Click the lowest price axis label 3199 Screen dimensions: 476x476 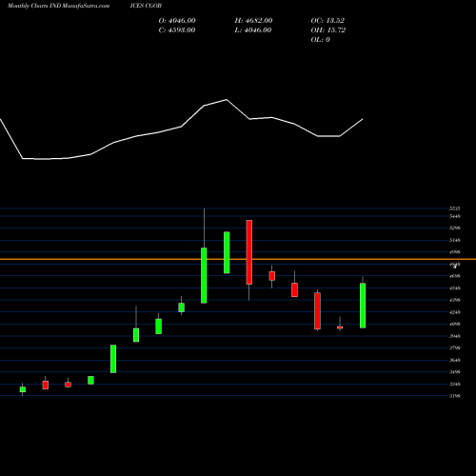point(455,396)
